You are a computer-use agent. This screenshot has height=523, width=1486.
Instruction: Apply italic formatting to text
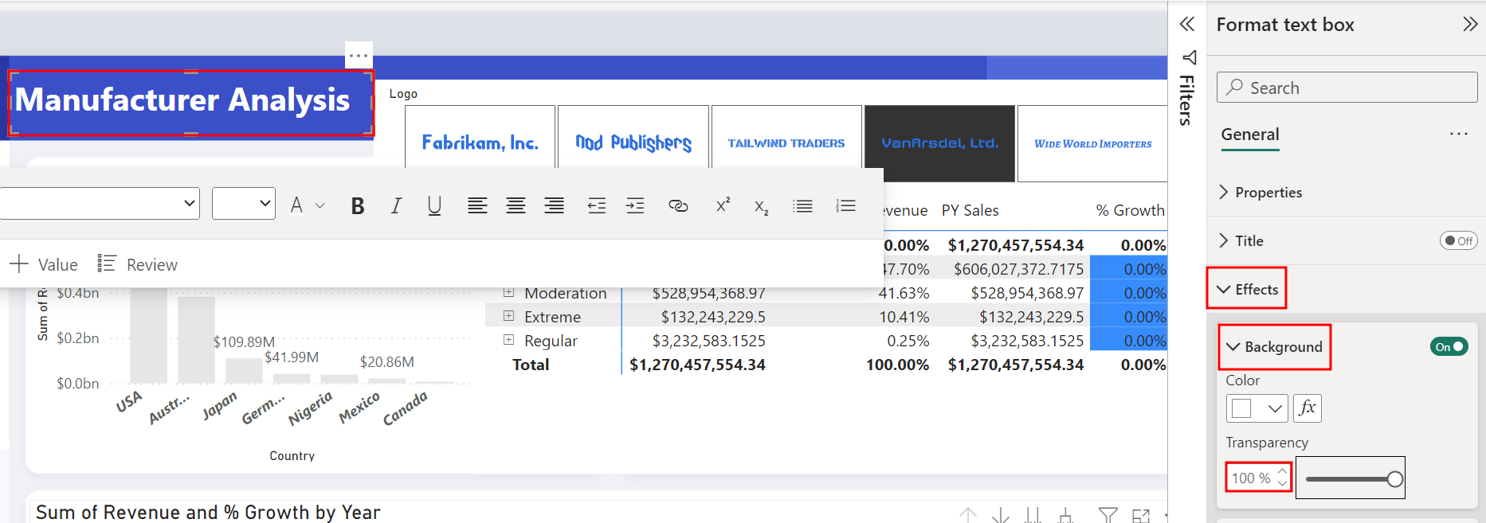396,206
